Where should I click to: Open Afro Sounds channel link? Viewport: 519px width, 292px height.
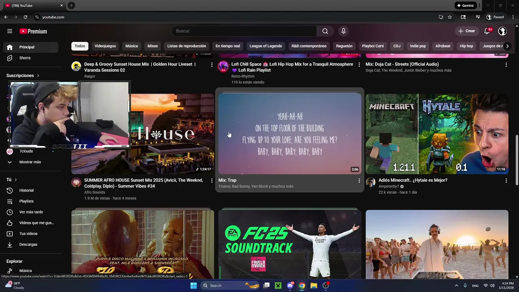(x=94, y=192)
